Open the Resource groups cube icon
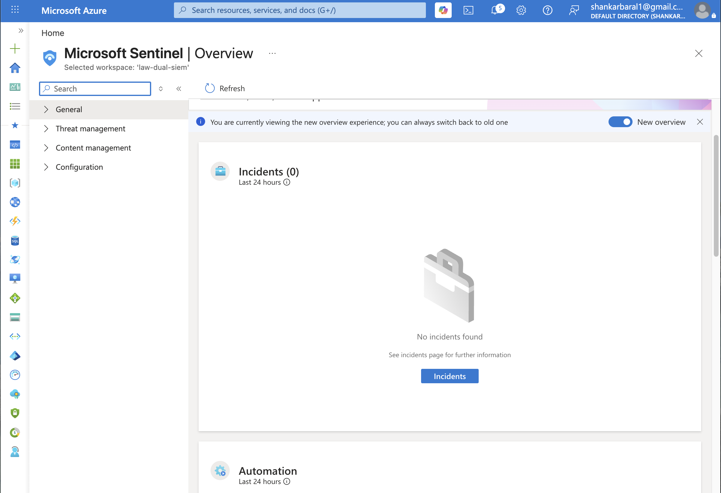The width and height of the screenshot is (721, 493). [x=15, y=183]
